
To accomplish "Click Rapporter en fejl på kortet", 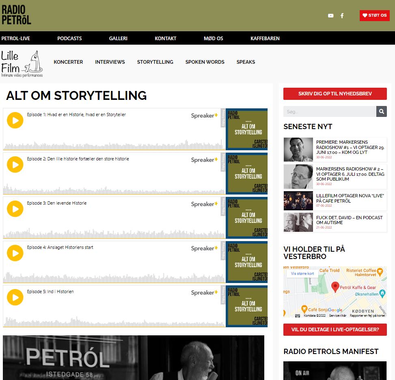I will pos(367,315).
